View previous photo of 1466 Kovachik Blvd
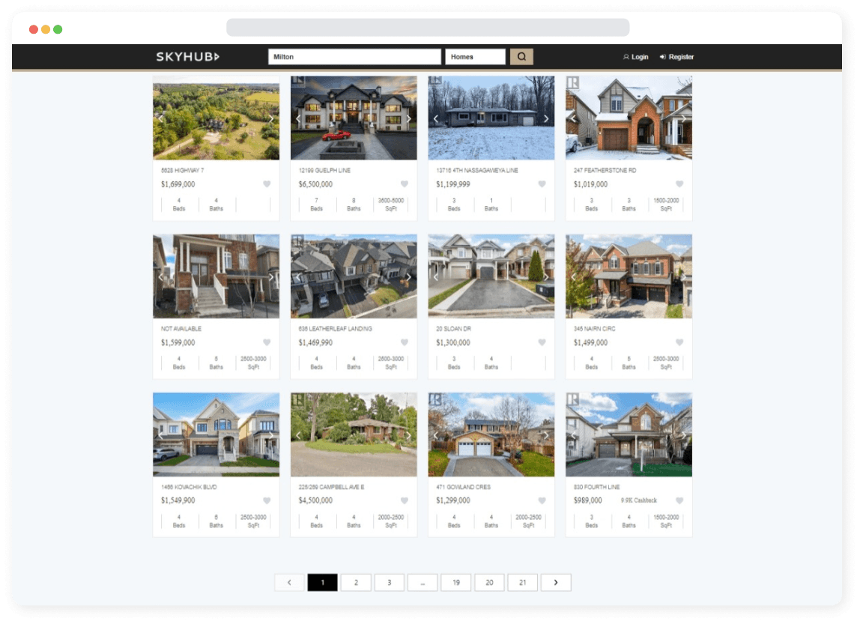The image size is (860, 624). click(160, 435)
